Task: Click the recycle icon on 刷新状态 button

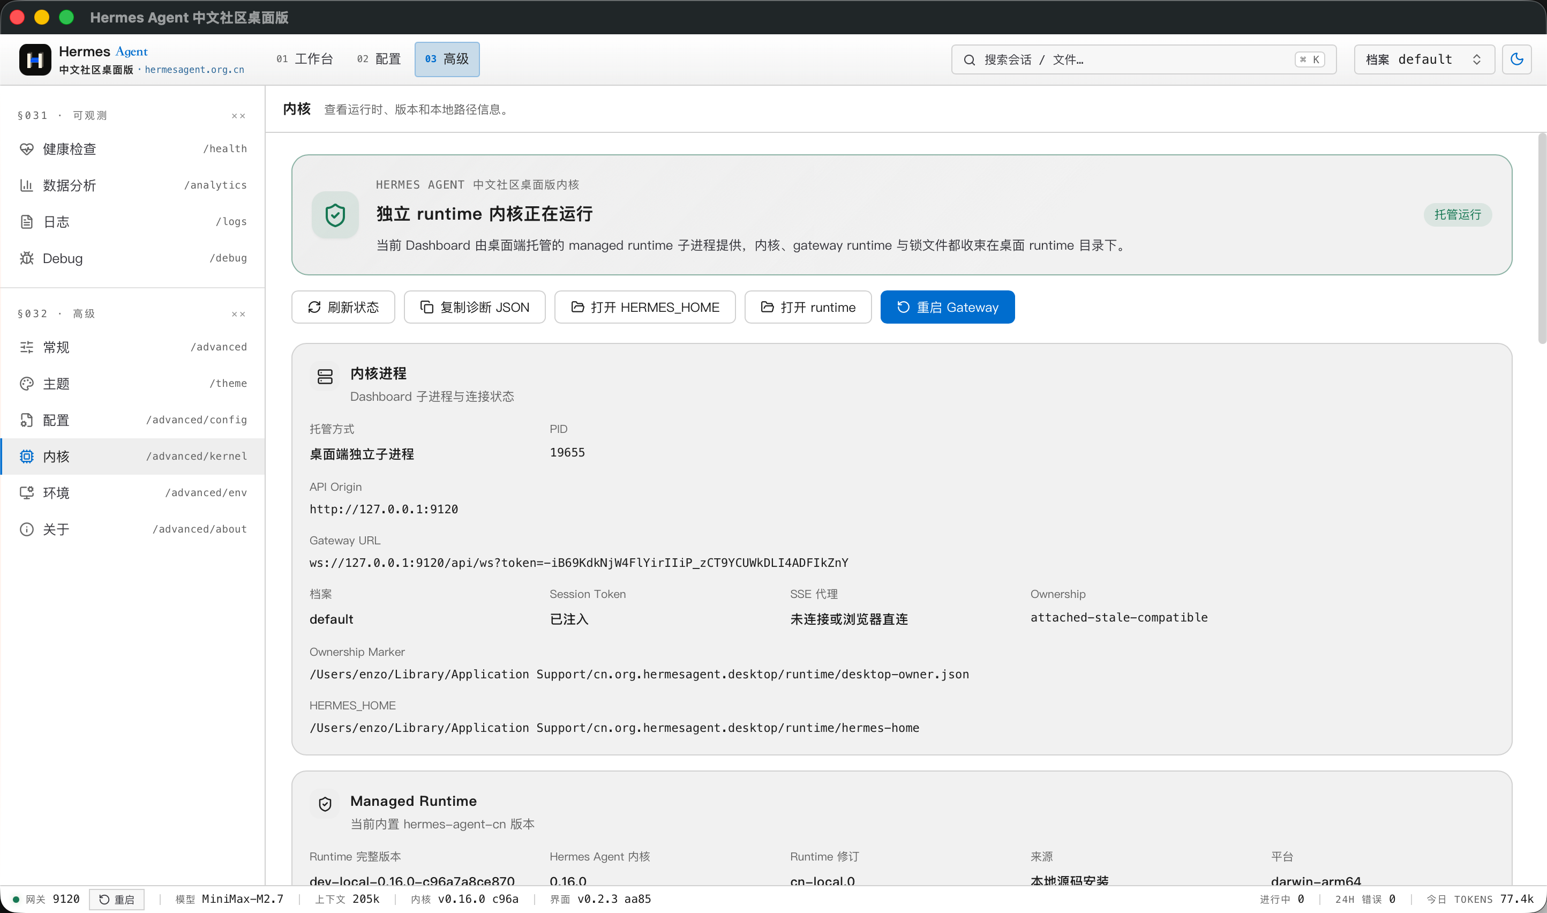Action: coord(314,307)
